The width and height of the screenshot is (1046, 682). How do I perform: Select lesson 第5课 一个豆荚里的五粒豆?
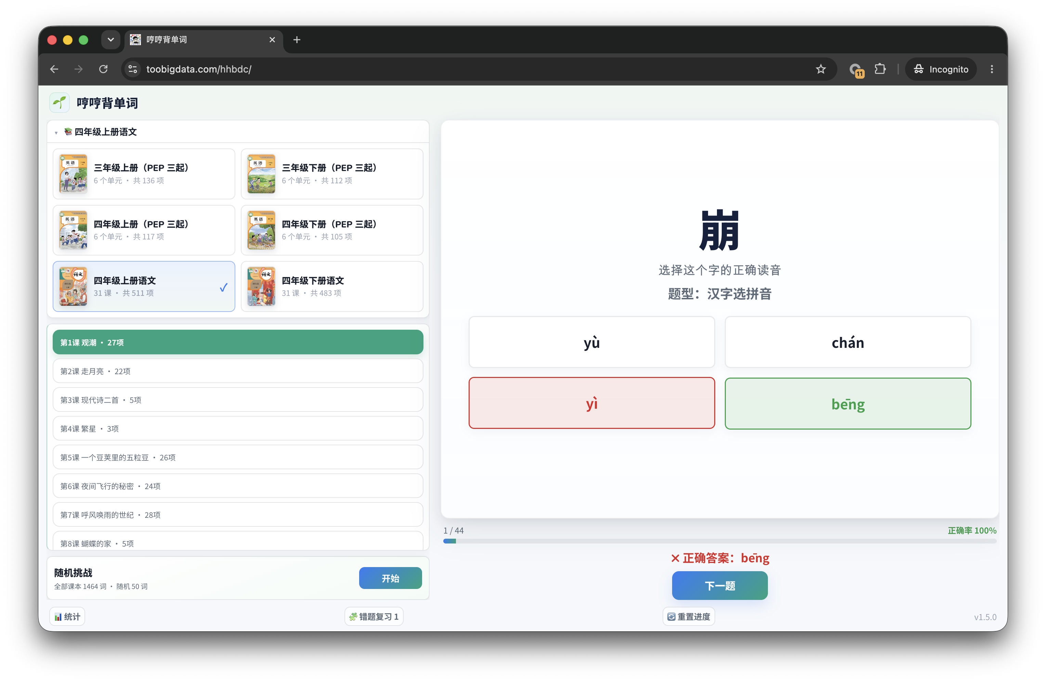[x=238, y=457]
